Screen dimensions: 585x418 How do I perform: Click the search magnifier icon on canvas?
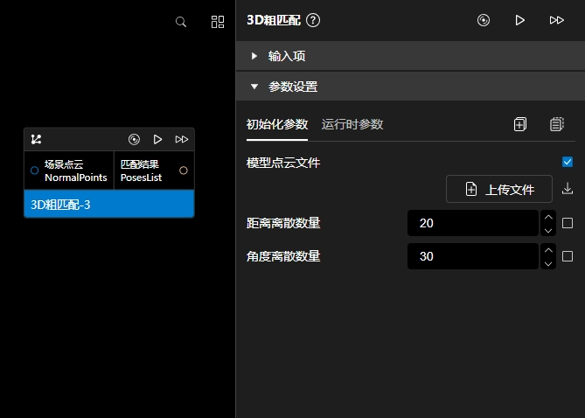click(x=181, y=22)
